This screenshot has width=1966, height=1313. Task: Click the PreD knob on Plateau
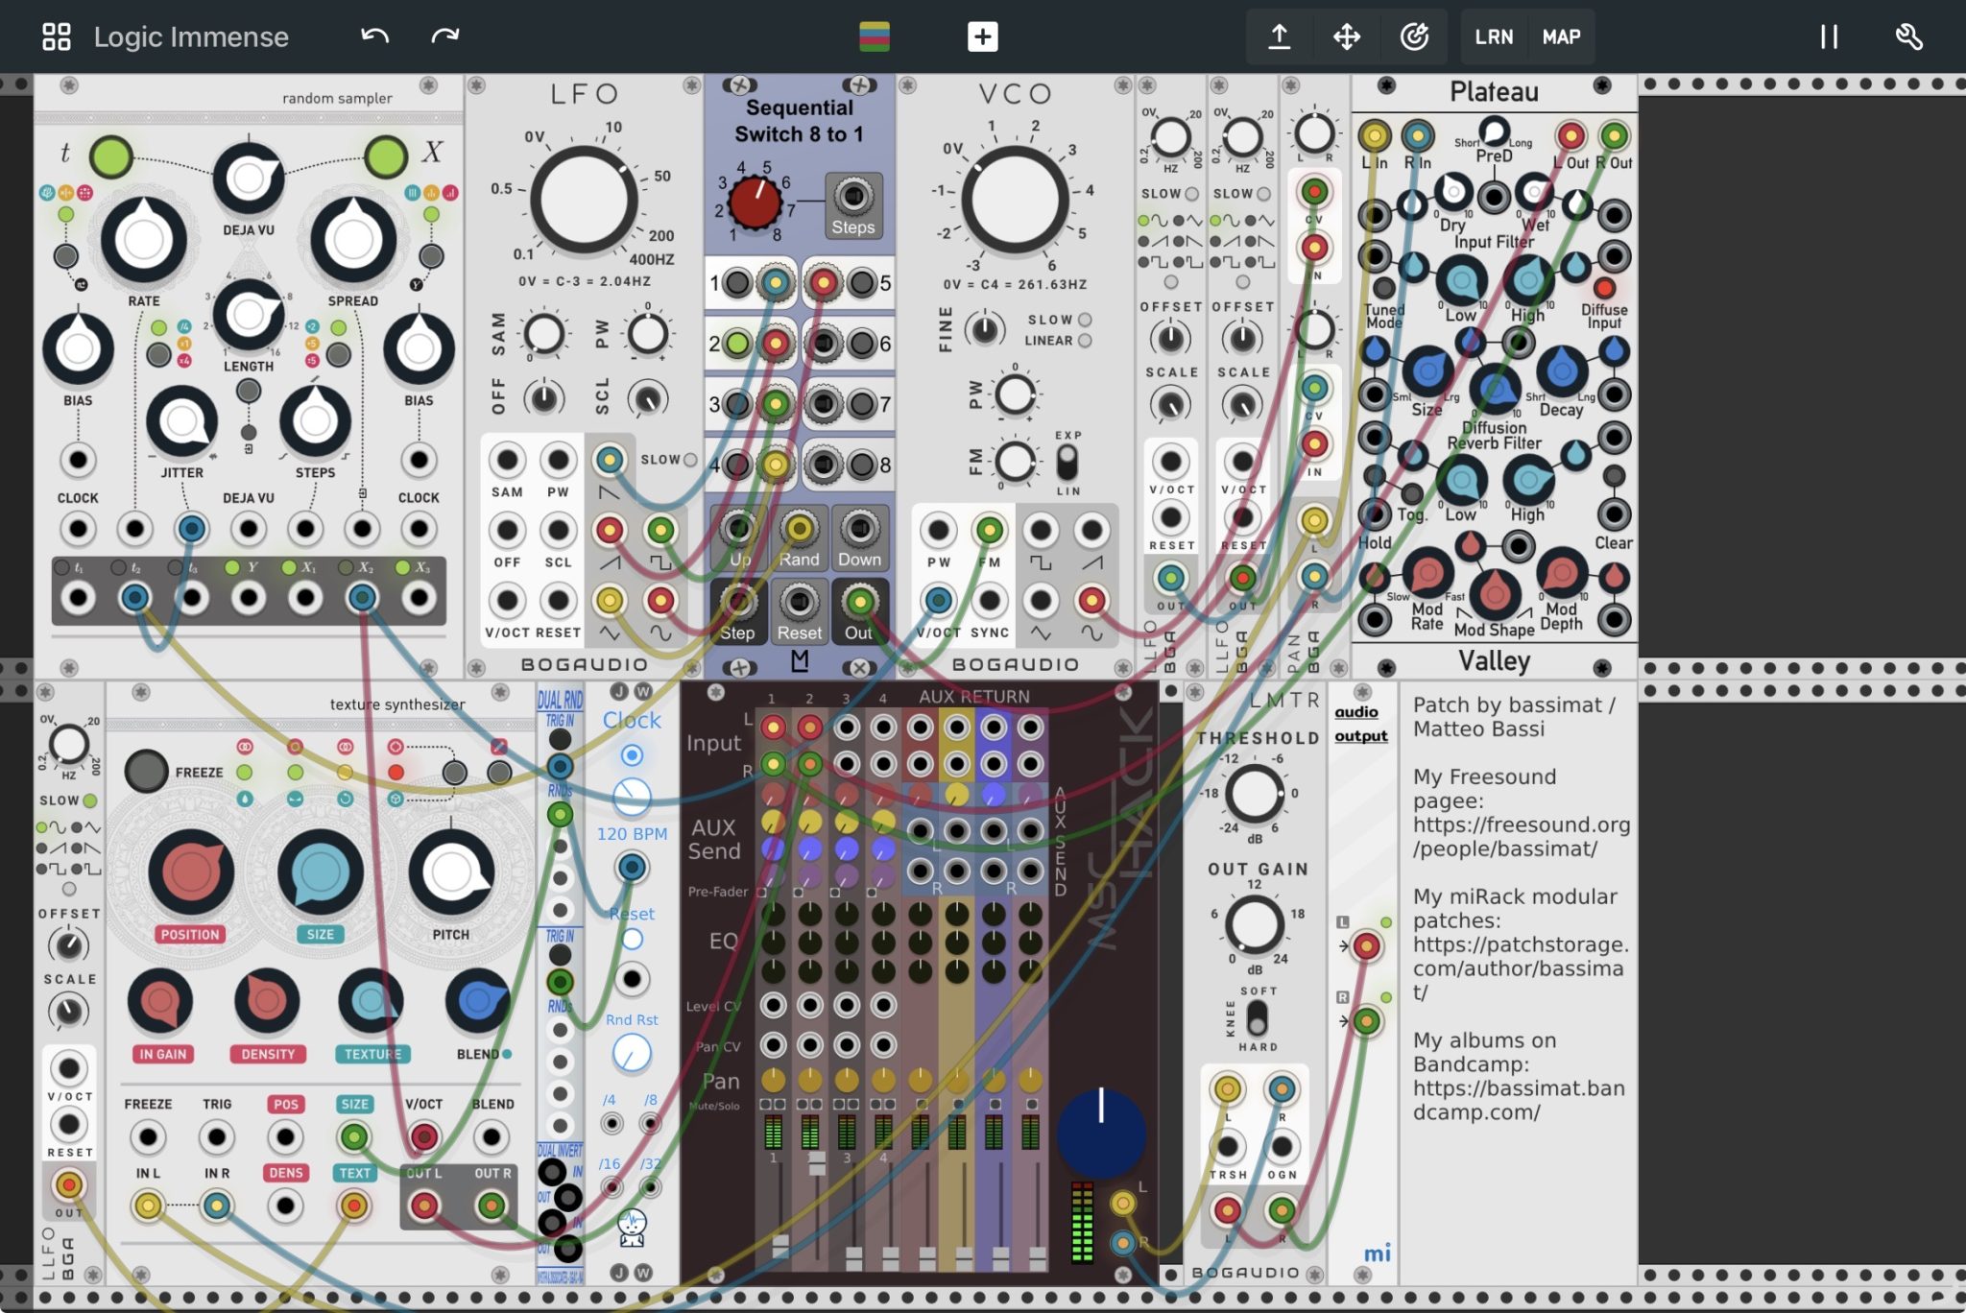[1494, 130]
